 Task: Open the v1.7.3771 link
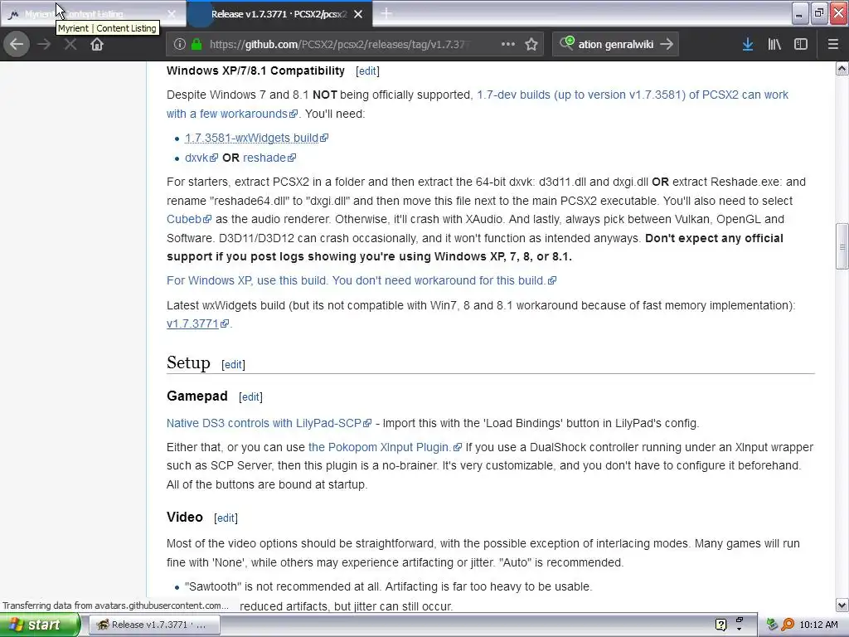(x=197, y=324)
